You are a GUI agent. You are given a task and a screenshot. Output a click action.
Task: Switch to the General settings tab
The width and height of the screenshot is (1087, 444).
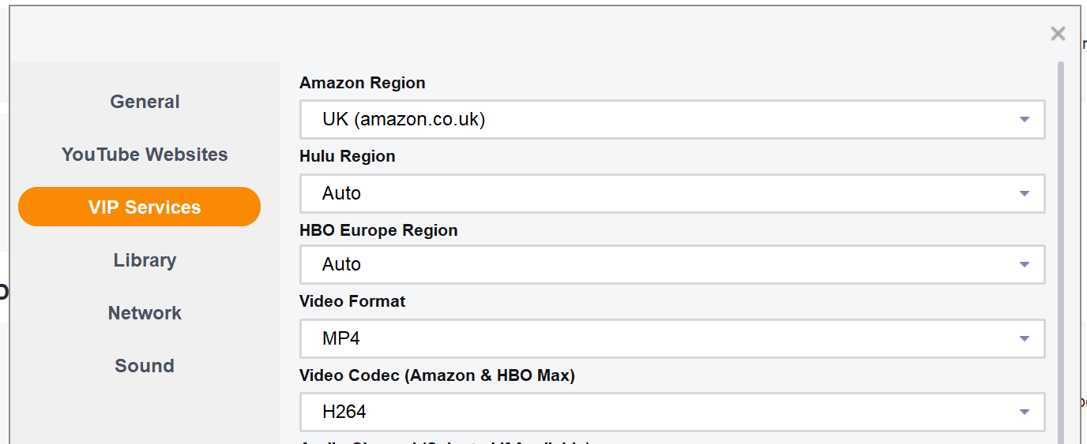click(145, 102)
